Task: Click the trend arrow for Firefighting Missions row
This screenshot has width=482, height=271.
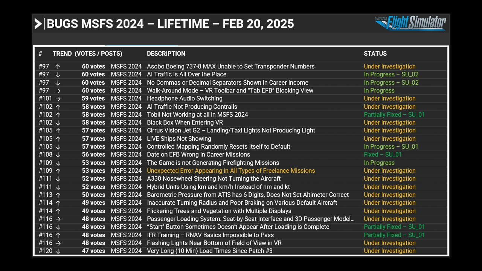Action: 58,163
